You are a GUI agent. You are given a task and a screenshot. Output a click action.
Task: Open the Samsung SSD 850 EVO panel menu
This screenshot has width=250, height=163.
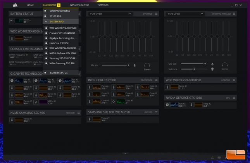(x=156, y=112)
